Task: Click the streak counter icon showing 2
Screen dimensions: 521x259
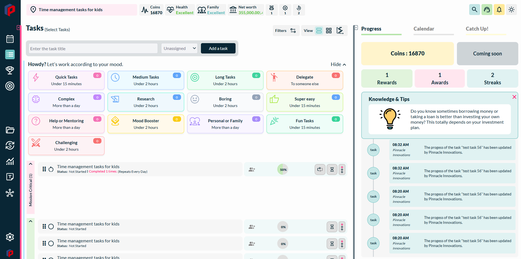Action: click(x=299, y=10)
